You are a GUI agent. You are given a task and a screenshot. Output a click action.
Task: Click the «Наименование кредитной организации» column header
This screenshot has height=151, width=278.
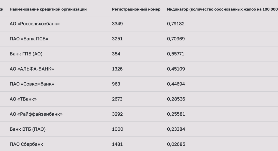click(x=48, y=9)
